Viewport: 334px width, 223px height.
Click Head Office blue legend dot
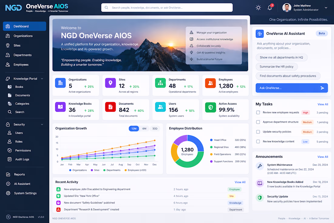(211, 140)
